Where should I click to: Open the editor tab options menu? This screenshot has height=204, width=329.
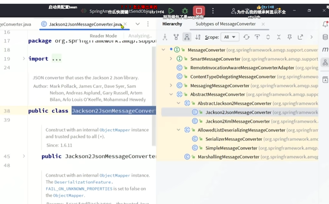click(148, 24)
